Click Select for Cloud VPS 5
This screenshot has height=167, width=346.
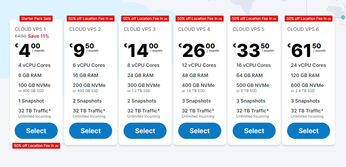click(x=254, y=131)
